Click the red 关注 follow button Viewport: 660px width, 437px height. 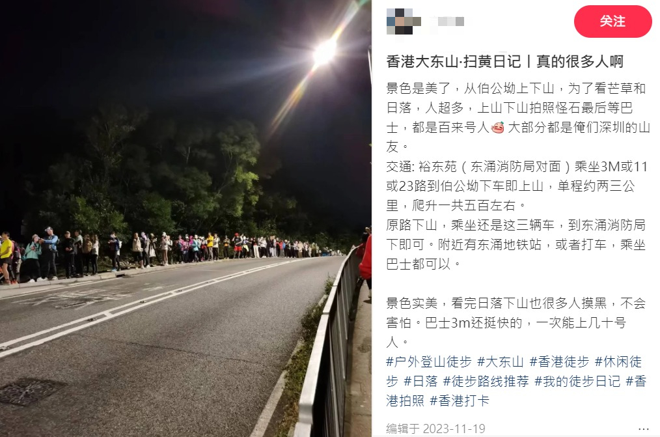tap(612, 21)
